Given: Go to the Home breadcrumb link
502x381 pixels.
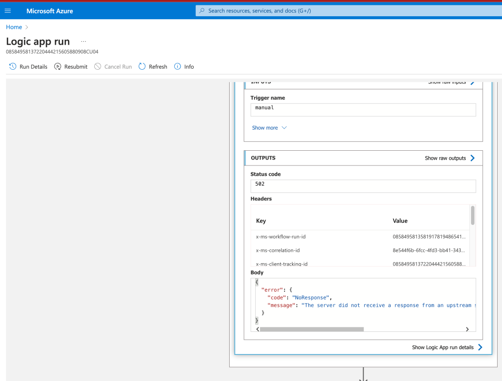Looking at the screenshot, I should [14, 27].
